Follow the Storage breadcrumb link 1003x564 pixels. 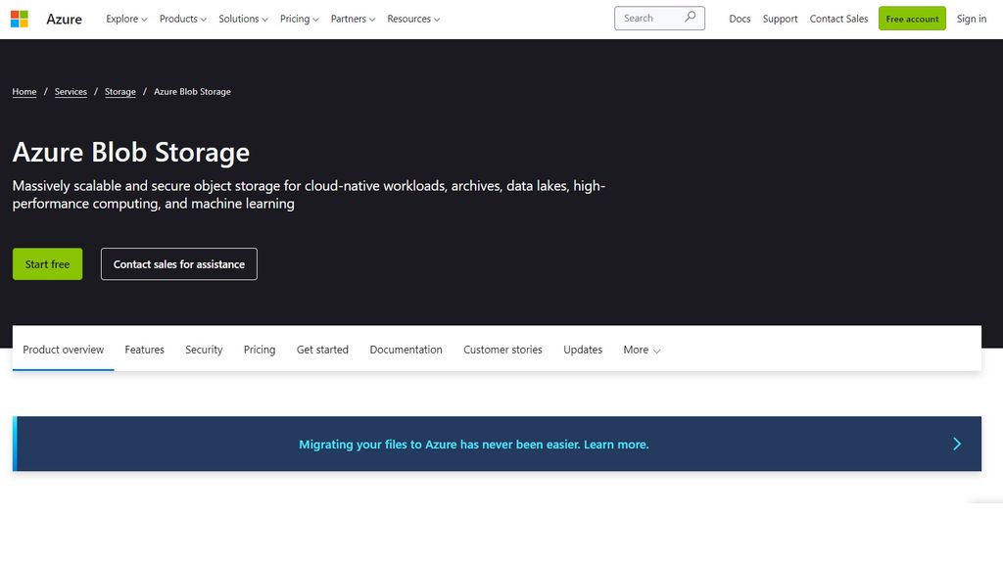pos(119,91)
